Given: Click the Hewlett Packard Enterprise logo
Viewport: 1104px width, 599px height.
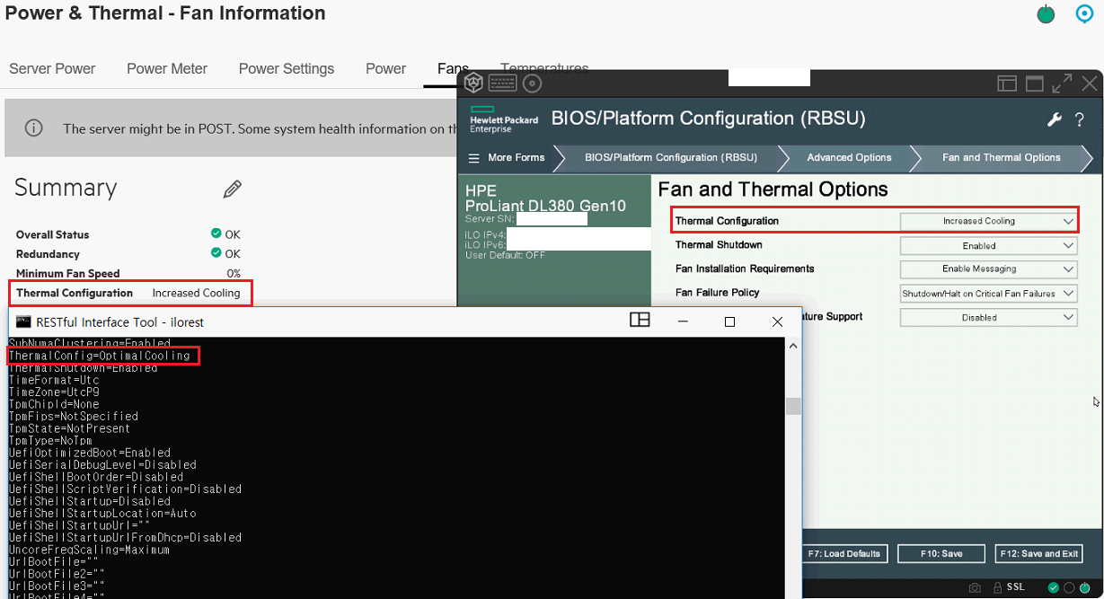Looking at the screenshot, I should tap(504, 119).
